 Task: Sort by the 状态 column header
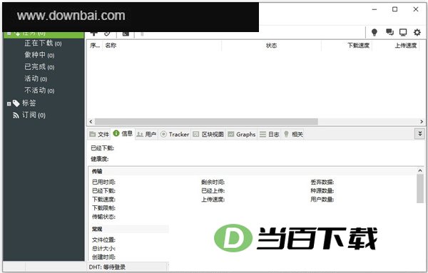click(x=272, y=46)
